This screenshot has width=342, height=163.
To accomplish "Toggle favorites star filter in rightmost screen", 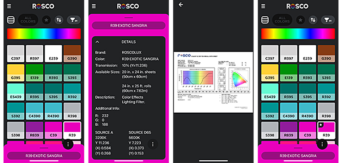I will pyautogui.click(x=300, y=20).
